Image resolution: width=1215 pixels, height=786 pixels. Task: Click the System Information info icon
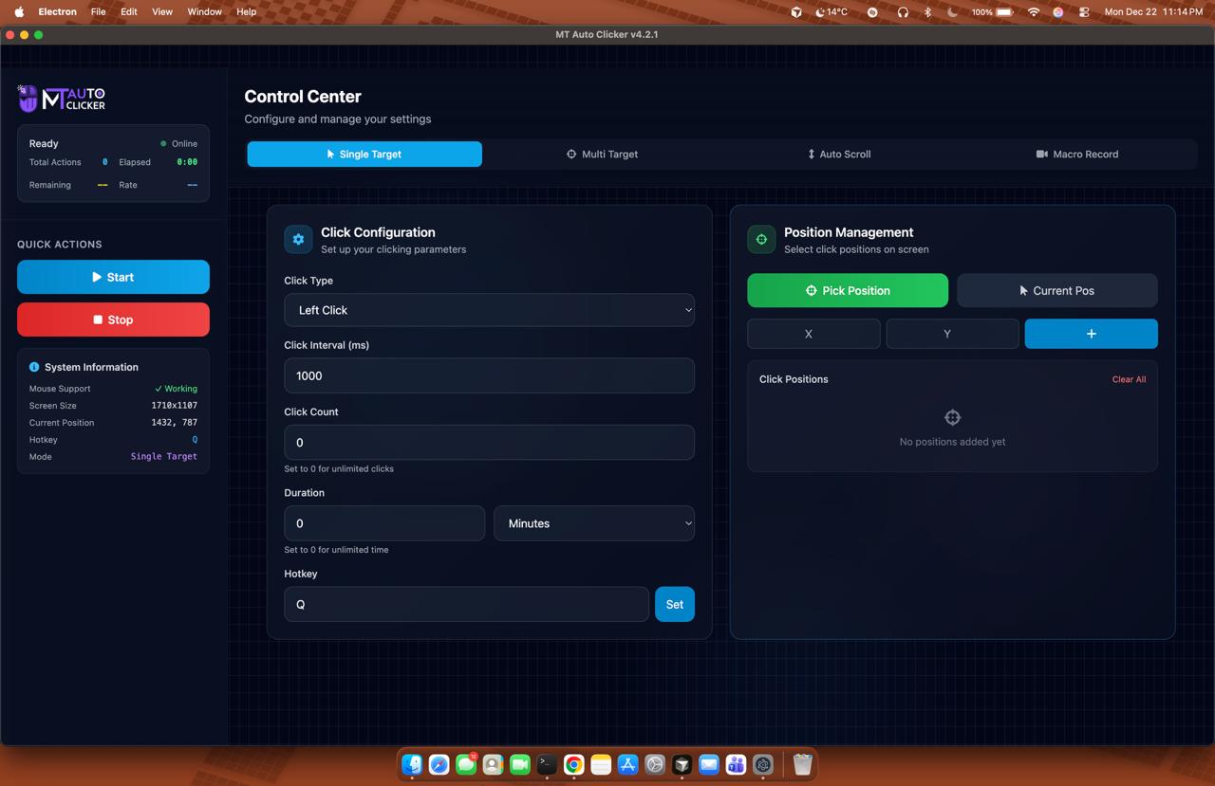click(x=34, y=367)
